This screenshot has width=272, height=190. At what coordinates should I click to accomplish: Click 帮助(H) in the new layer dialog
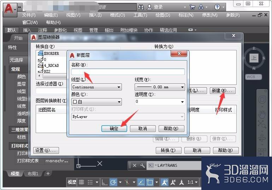click(171, 128)
